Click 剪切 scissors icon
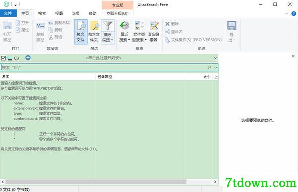 point(51,37)
